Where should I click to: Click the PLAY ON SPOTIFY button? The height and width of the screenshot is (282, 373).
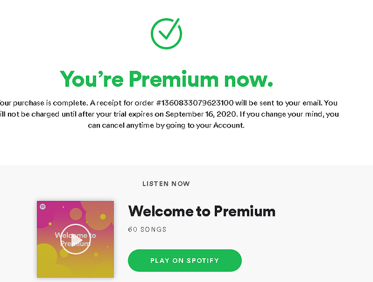(185, 261)
